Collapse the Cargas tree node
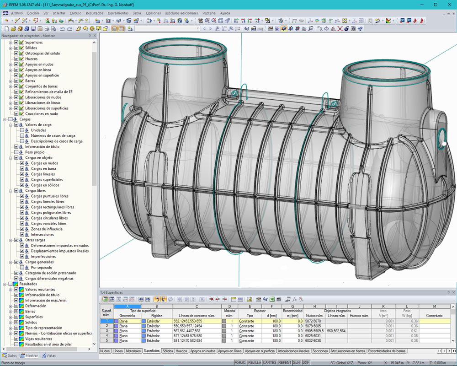The height and width of the screenshot is (366, 457). [4, 119]
